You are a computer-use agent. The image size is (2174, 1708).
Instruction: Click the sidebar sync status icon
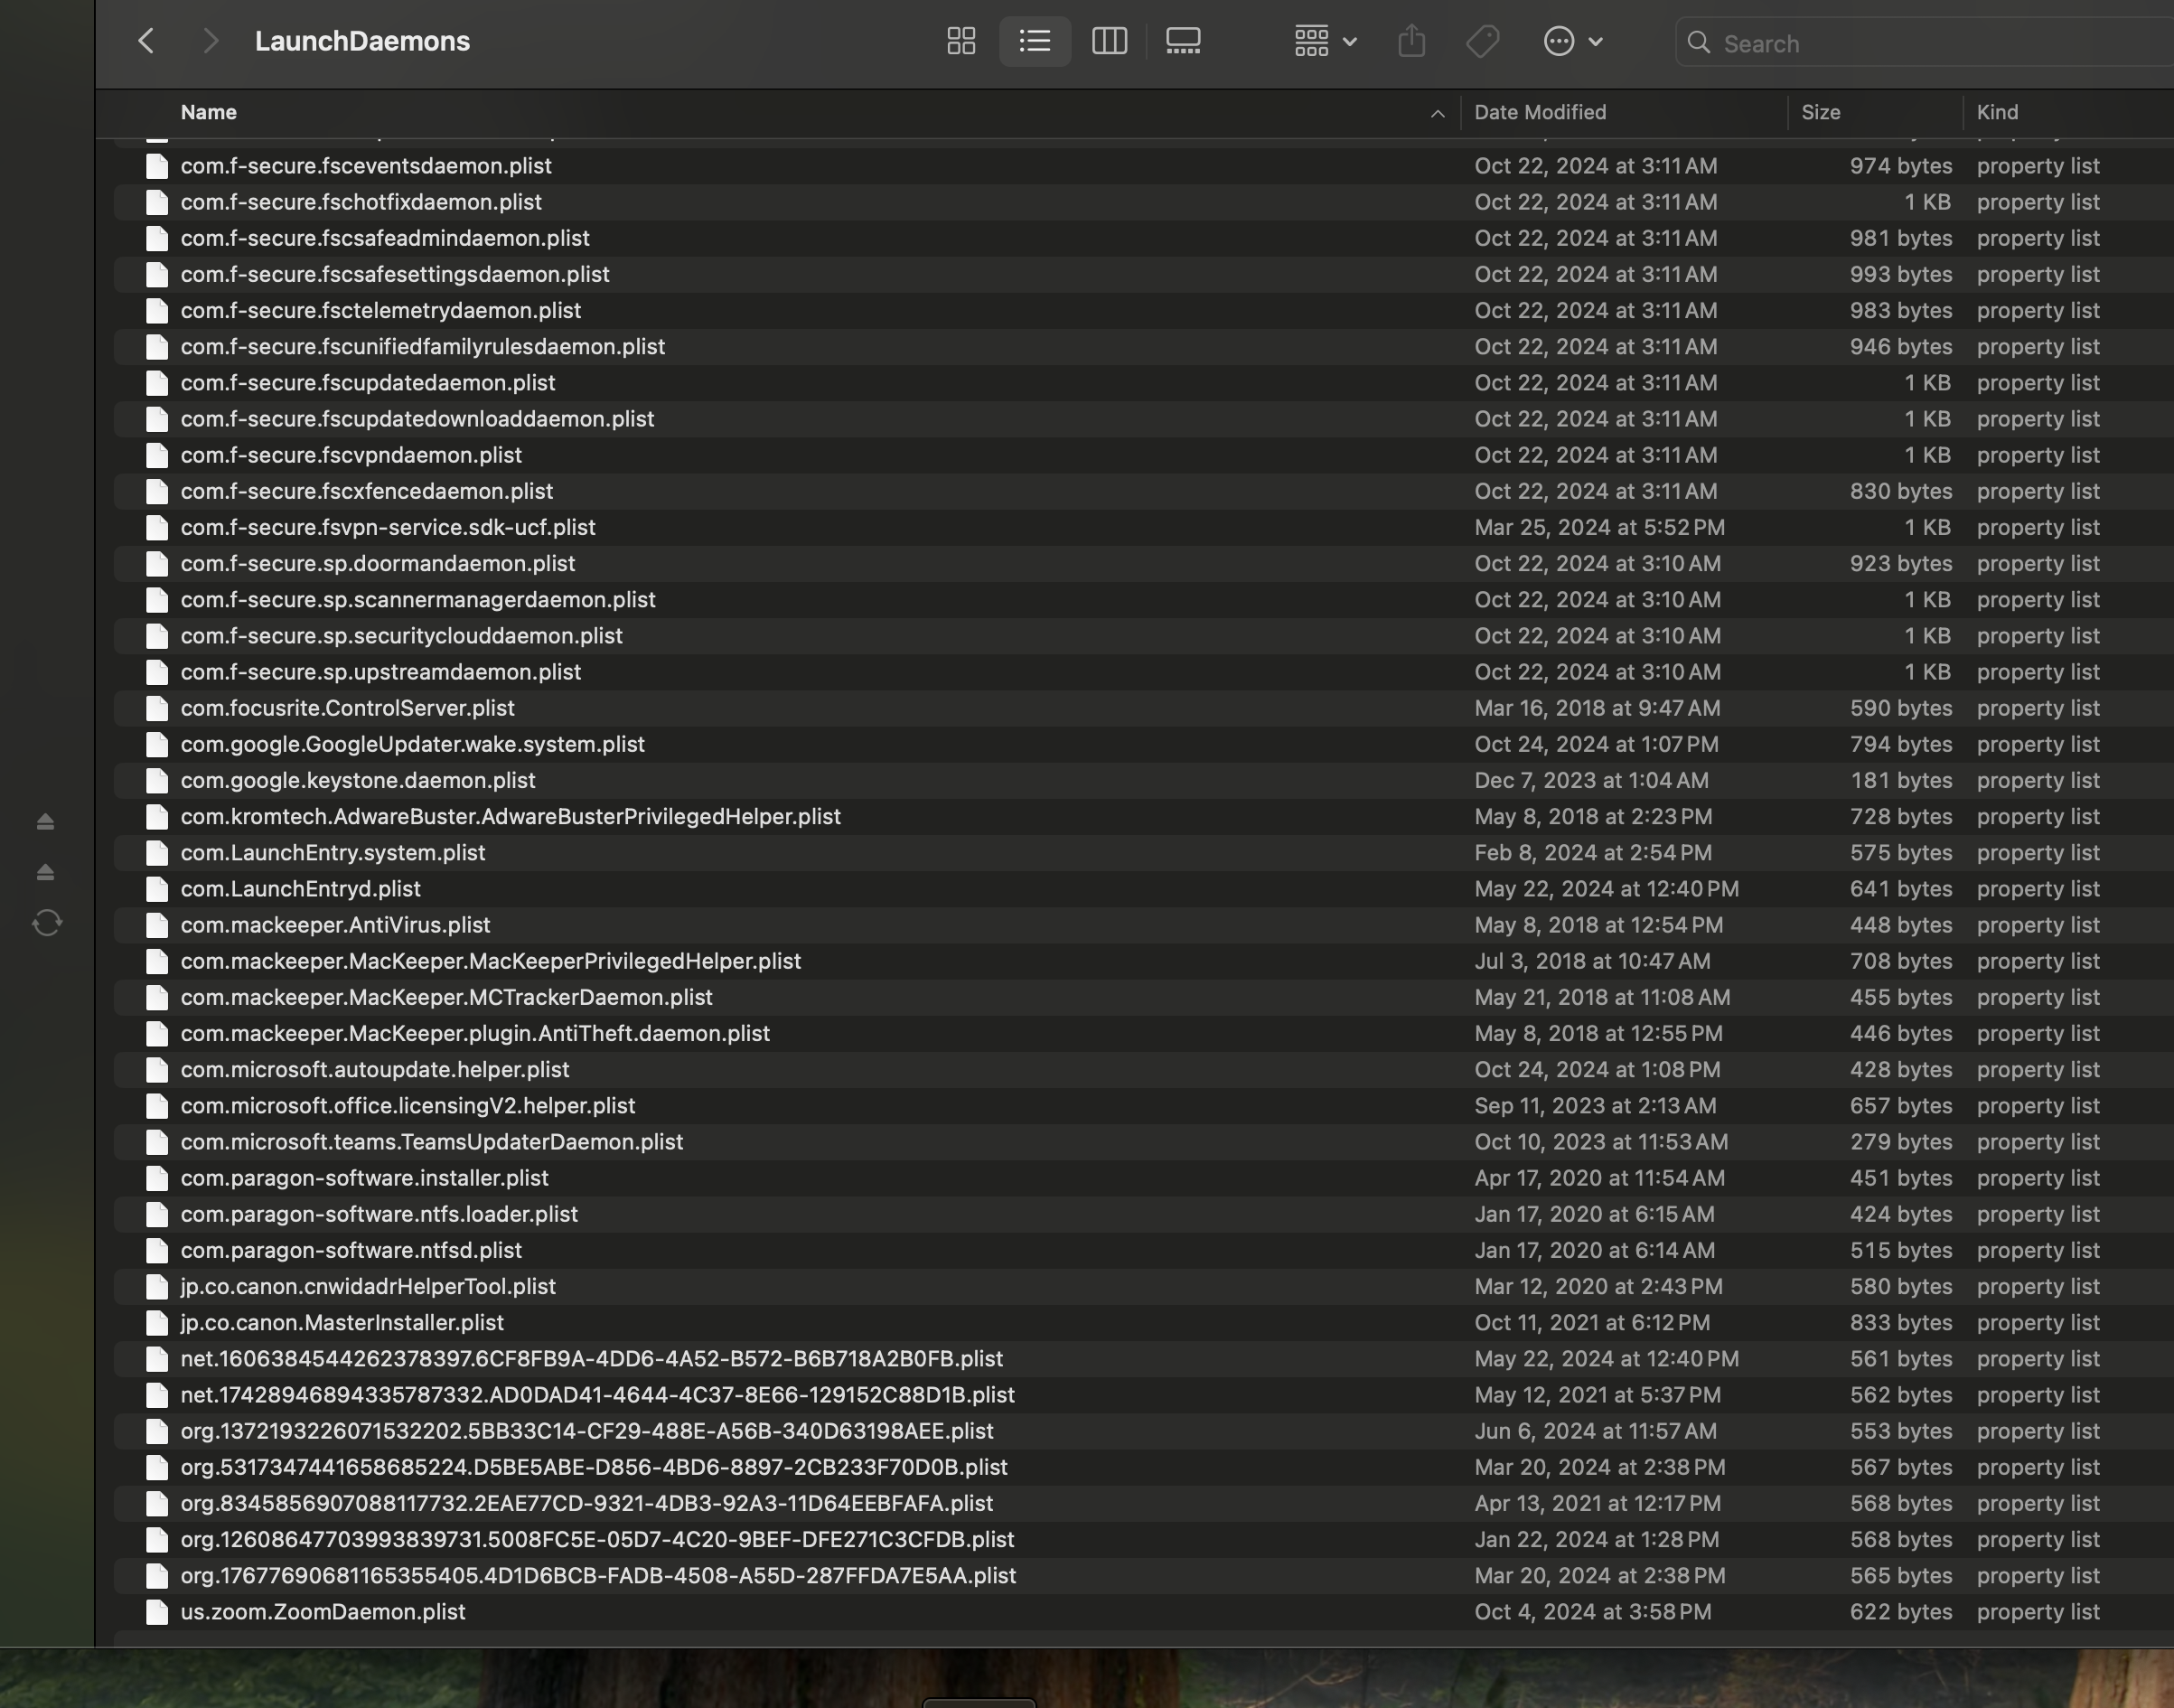click(x=47, y=922)
